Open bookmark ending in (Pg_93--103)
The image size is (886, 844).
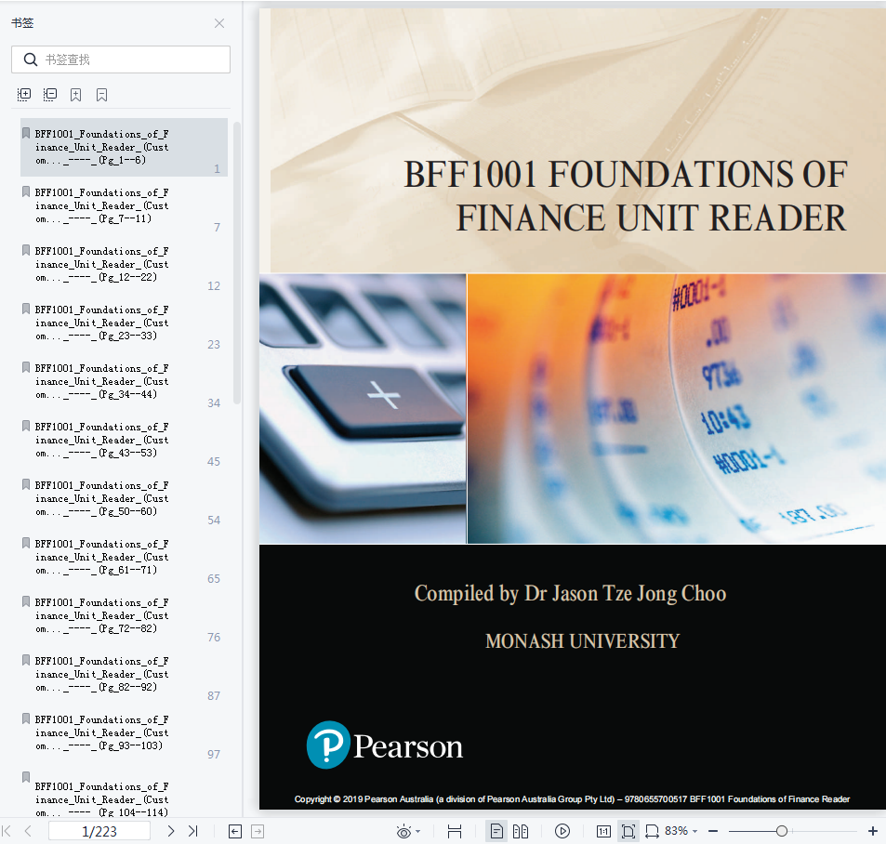pos(124,732)
